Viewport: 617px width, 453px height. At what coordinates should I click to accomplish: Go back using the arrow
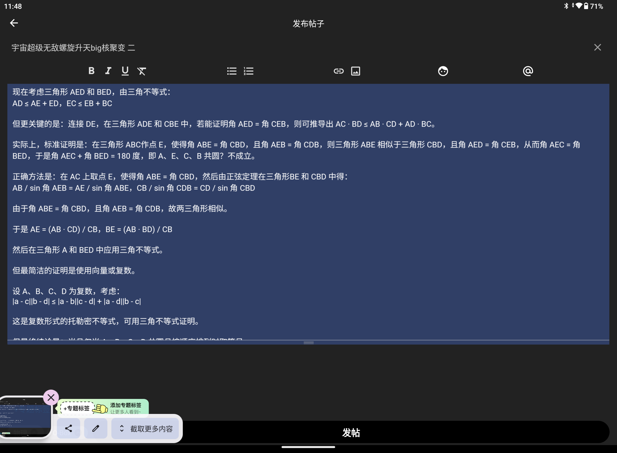[14, 23]
